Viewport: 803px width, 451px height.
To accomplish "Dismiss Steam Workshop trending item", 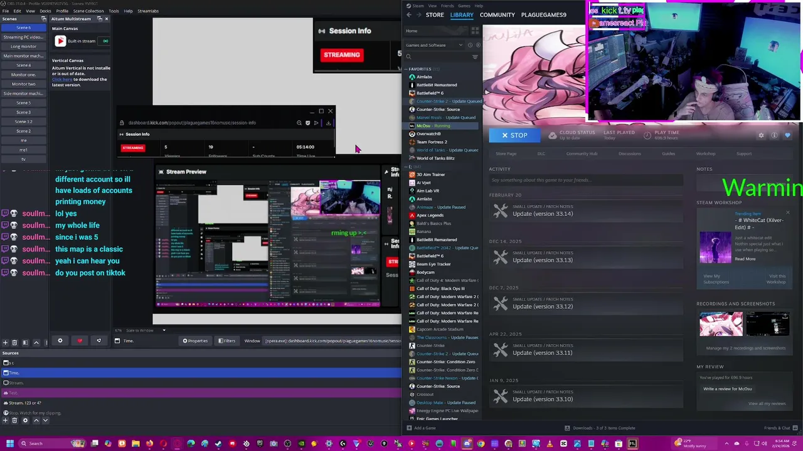I will [788, 212].
